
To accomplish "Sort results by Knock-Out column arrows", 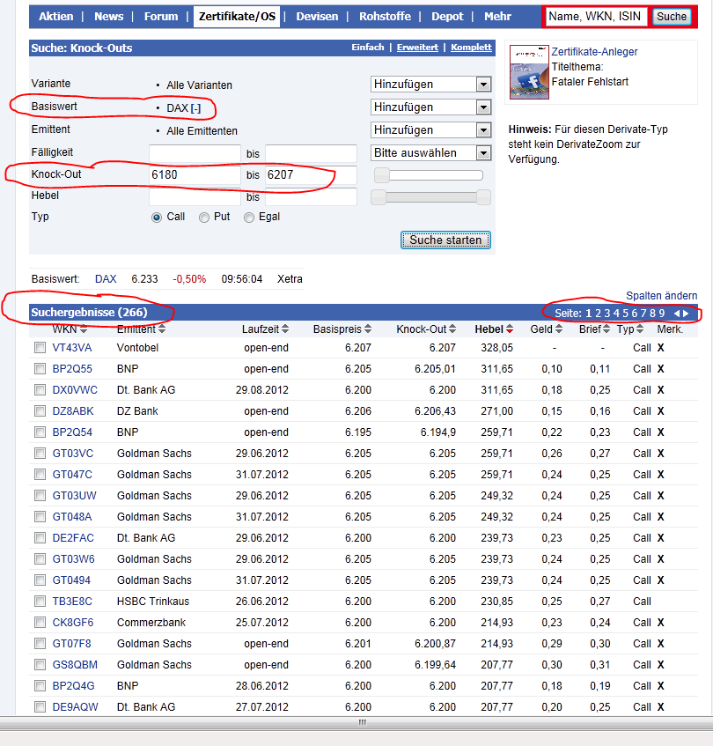I will [x=452, y=329].
